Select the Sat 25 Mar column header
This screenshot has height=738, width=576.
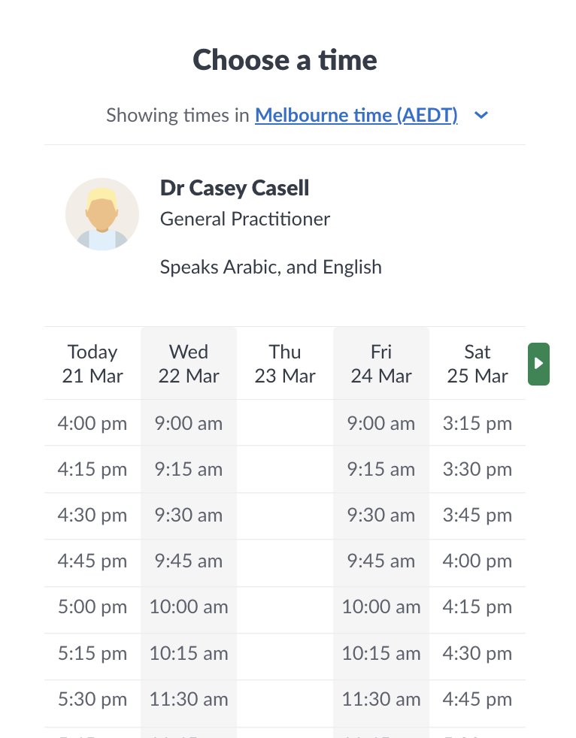tap(477, 364)
